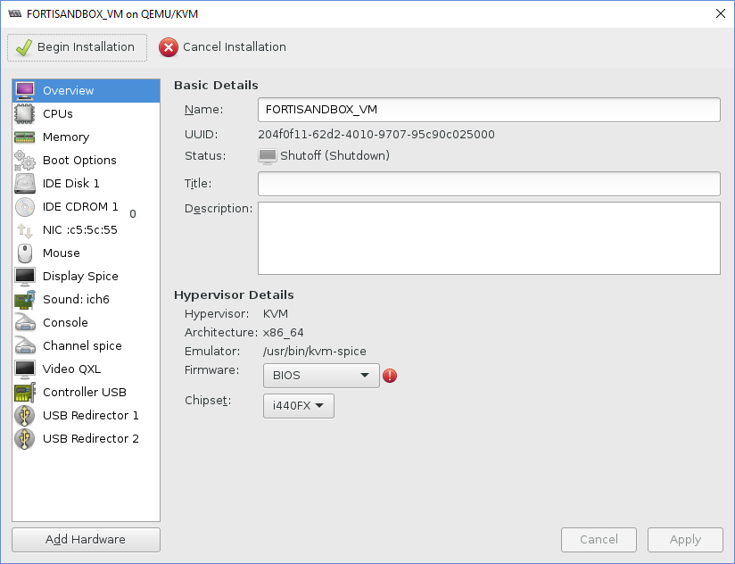
Task: Click the Shutoff status monitor icon
Action: [x=268, y=156]
